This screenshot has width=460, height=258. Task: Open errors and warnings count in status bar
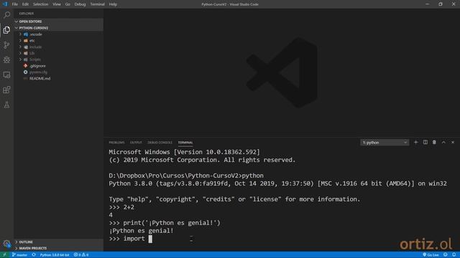81,255
